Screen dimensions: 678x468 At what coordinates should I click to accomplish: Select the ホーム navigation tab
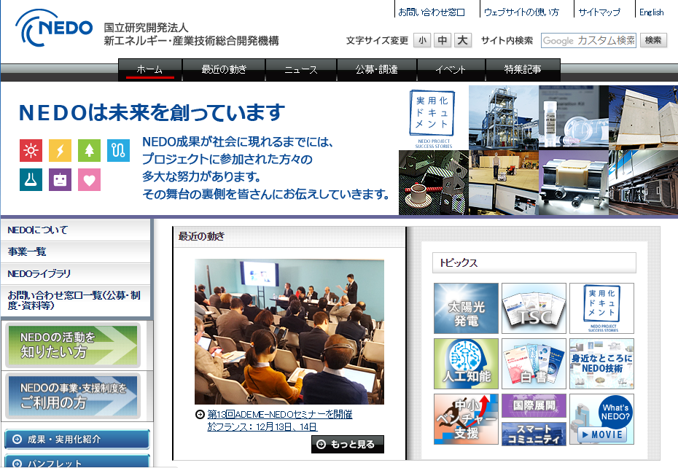pyautogui.click(x=150, y=70)
